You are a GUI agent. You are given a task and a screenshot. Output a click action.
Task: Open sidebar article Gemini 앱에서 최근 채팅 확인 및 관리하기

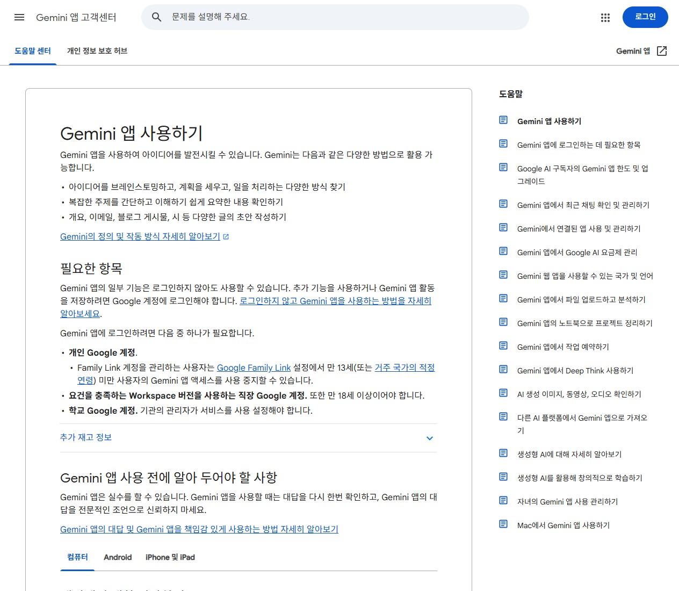[x=583, y=205]
